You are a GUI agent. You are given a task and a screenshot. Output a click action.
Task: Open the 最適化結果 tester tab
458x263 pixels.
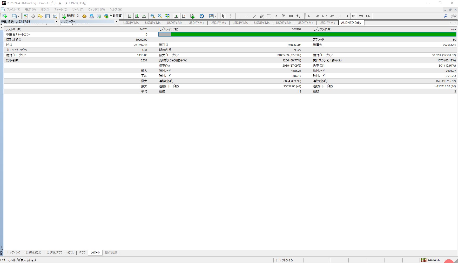[33, 253]
